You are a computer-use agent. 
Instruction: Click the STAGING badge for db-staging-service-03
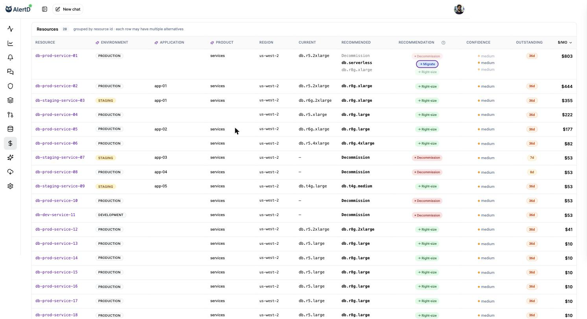tap(105, 101)
